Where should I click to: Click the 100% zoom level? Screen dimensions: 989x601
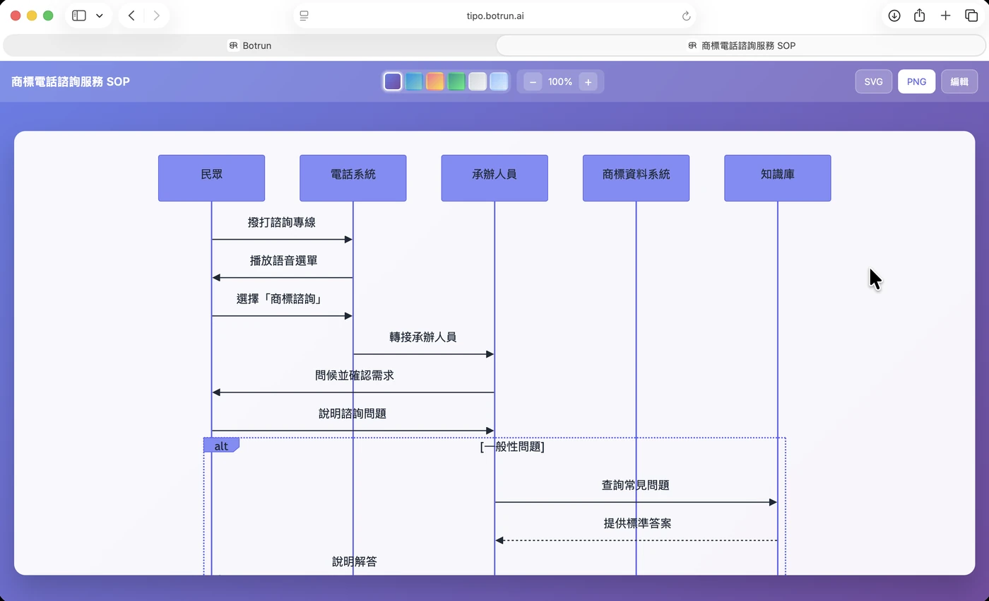(560, 82)
